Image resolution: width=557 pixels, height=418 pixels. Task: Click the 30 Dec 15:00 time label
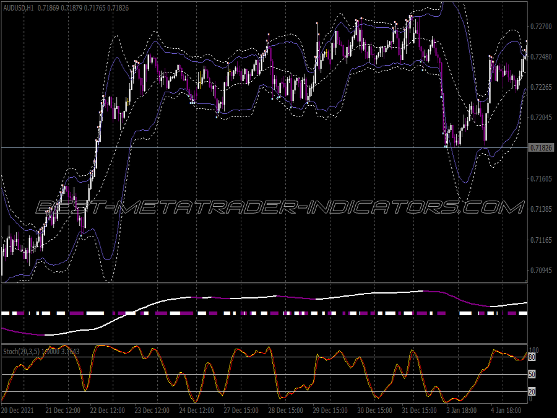point(375,411)
